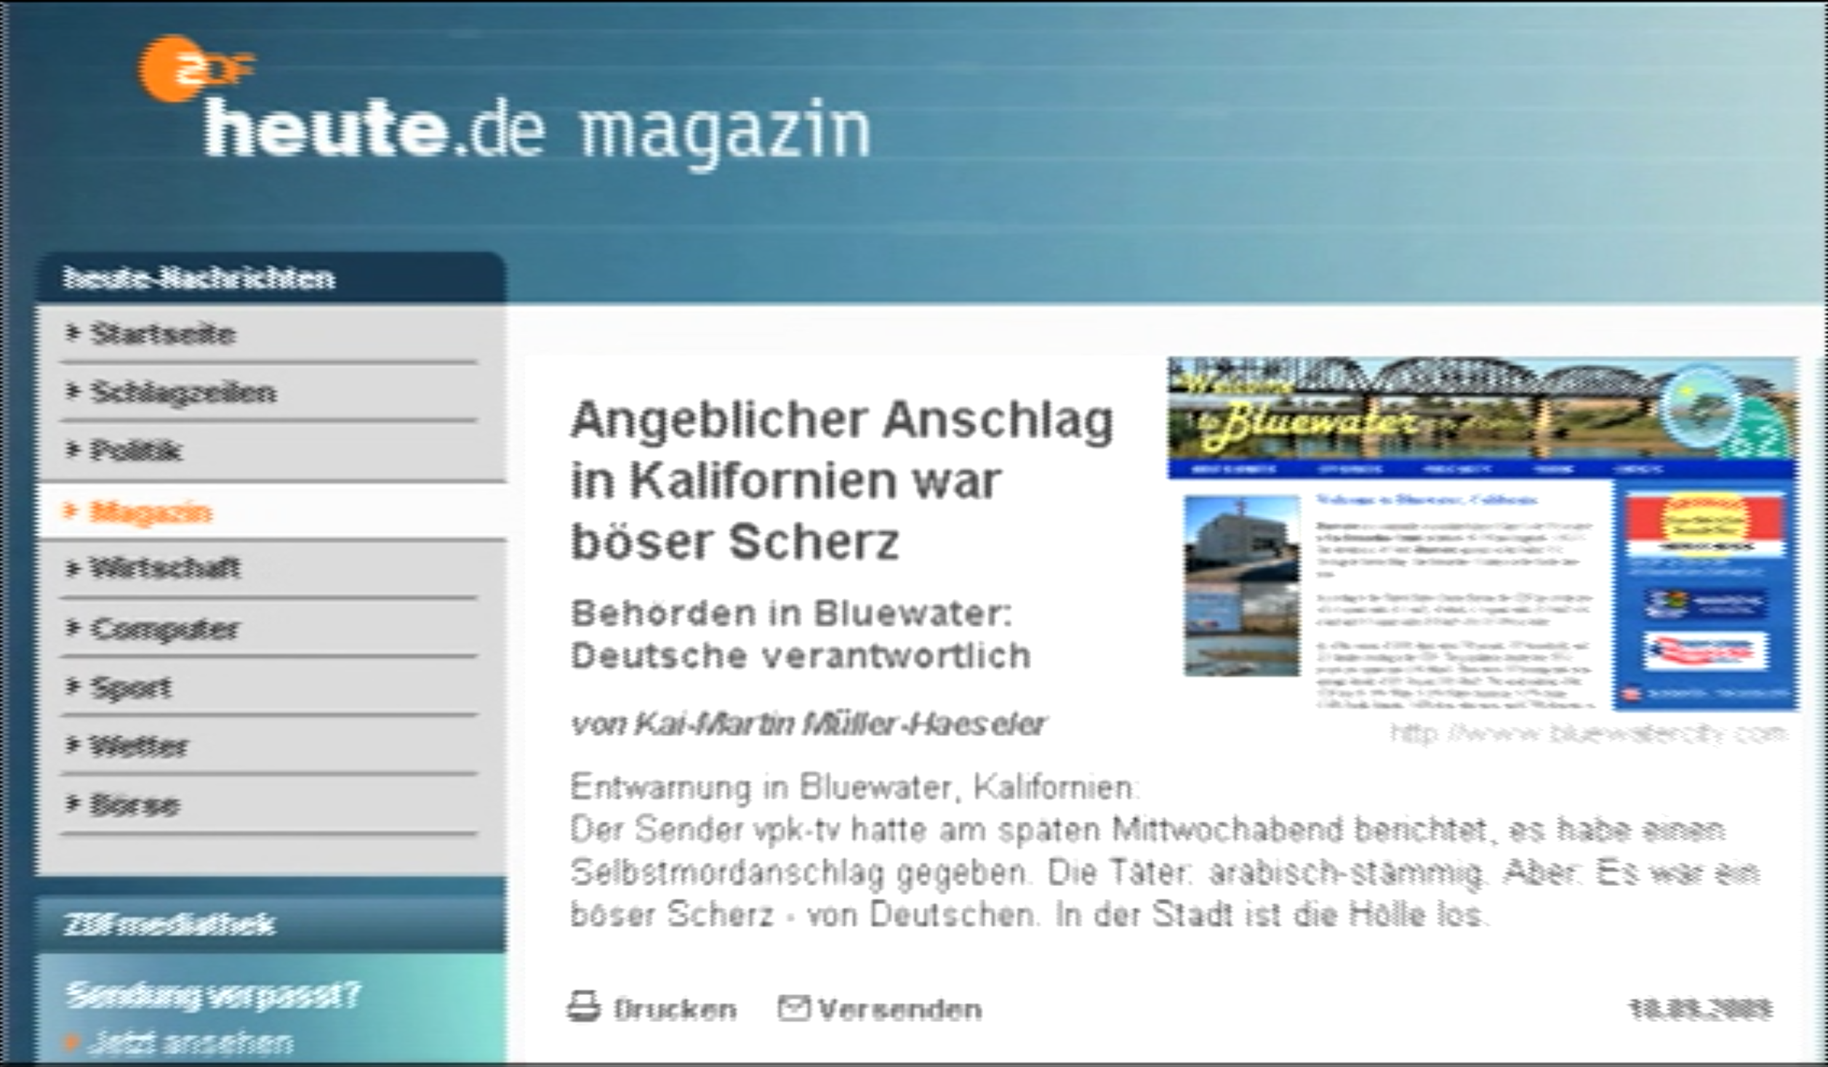Click the red-yellow badge in thumbnail sidebar
The width and height of the screenshot is (1828, 1067).
coord(1704,525)
